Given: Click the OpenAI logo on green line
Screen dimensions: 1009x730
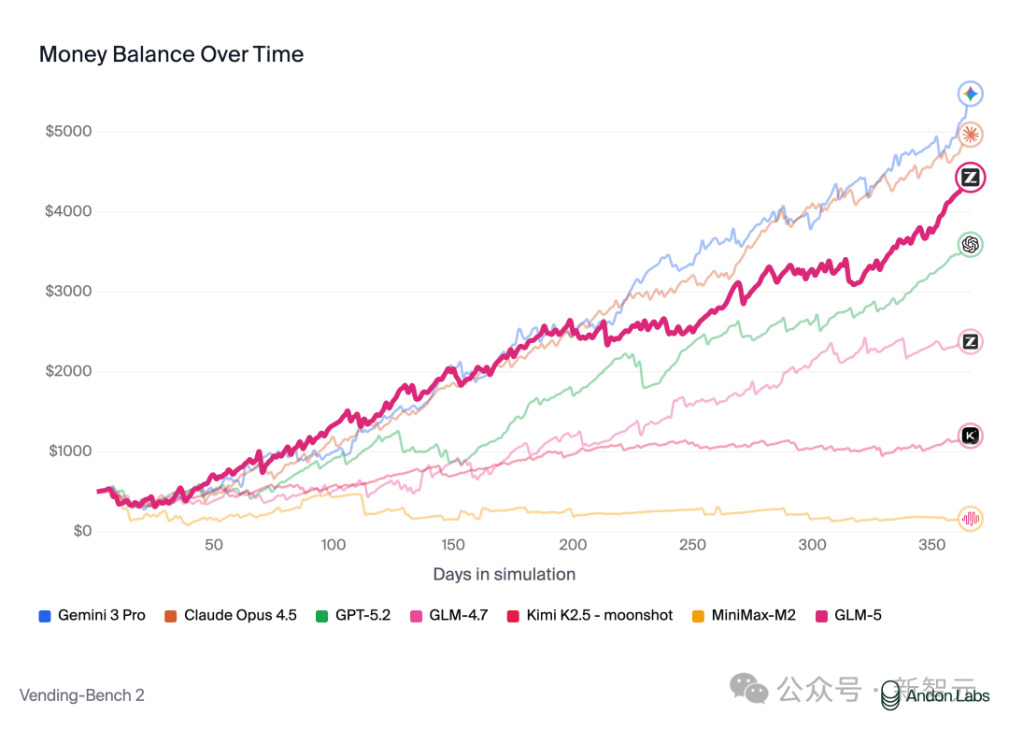Looking at the screenshot, I should click(970, 245).
